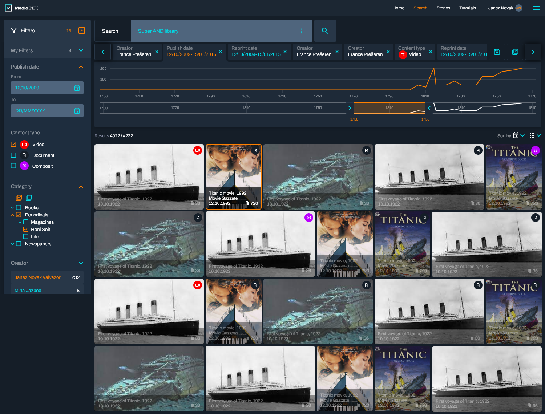Click the funnel Filters icon

click(x=14, y=31)
